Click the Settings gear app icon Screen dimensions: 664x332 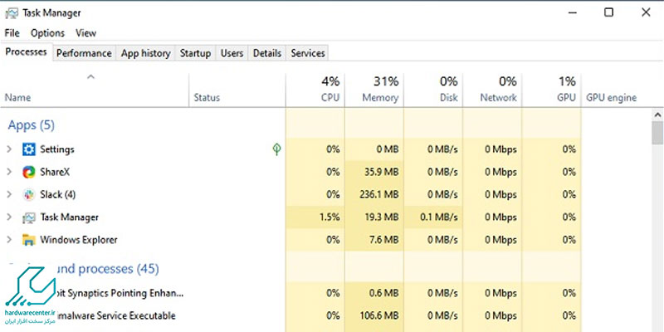tap(29, 149)
